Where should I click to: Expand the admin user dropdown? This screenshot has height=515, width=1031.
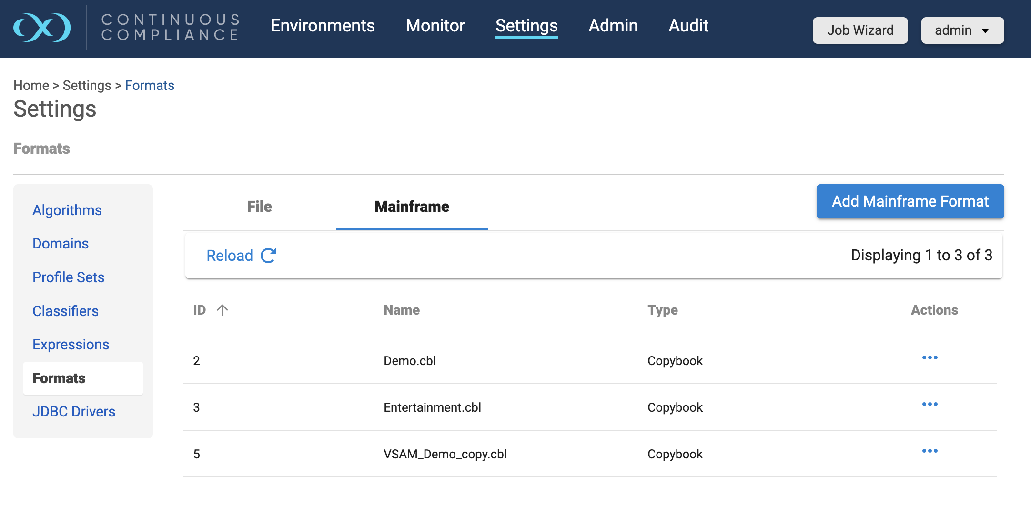click(x=962, y=30)
